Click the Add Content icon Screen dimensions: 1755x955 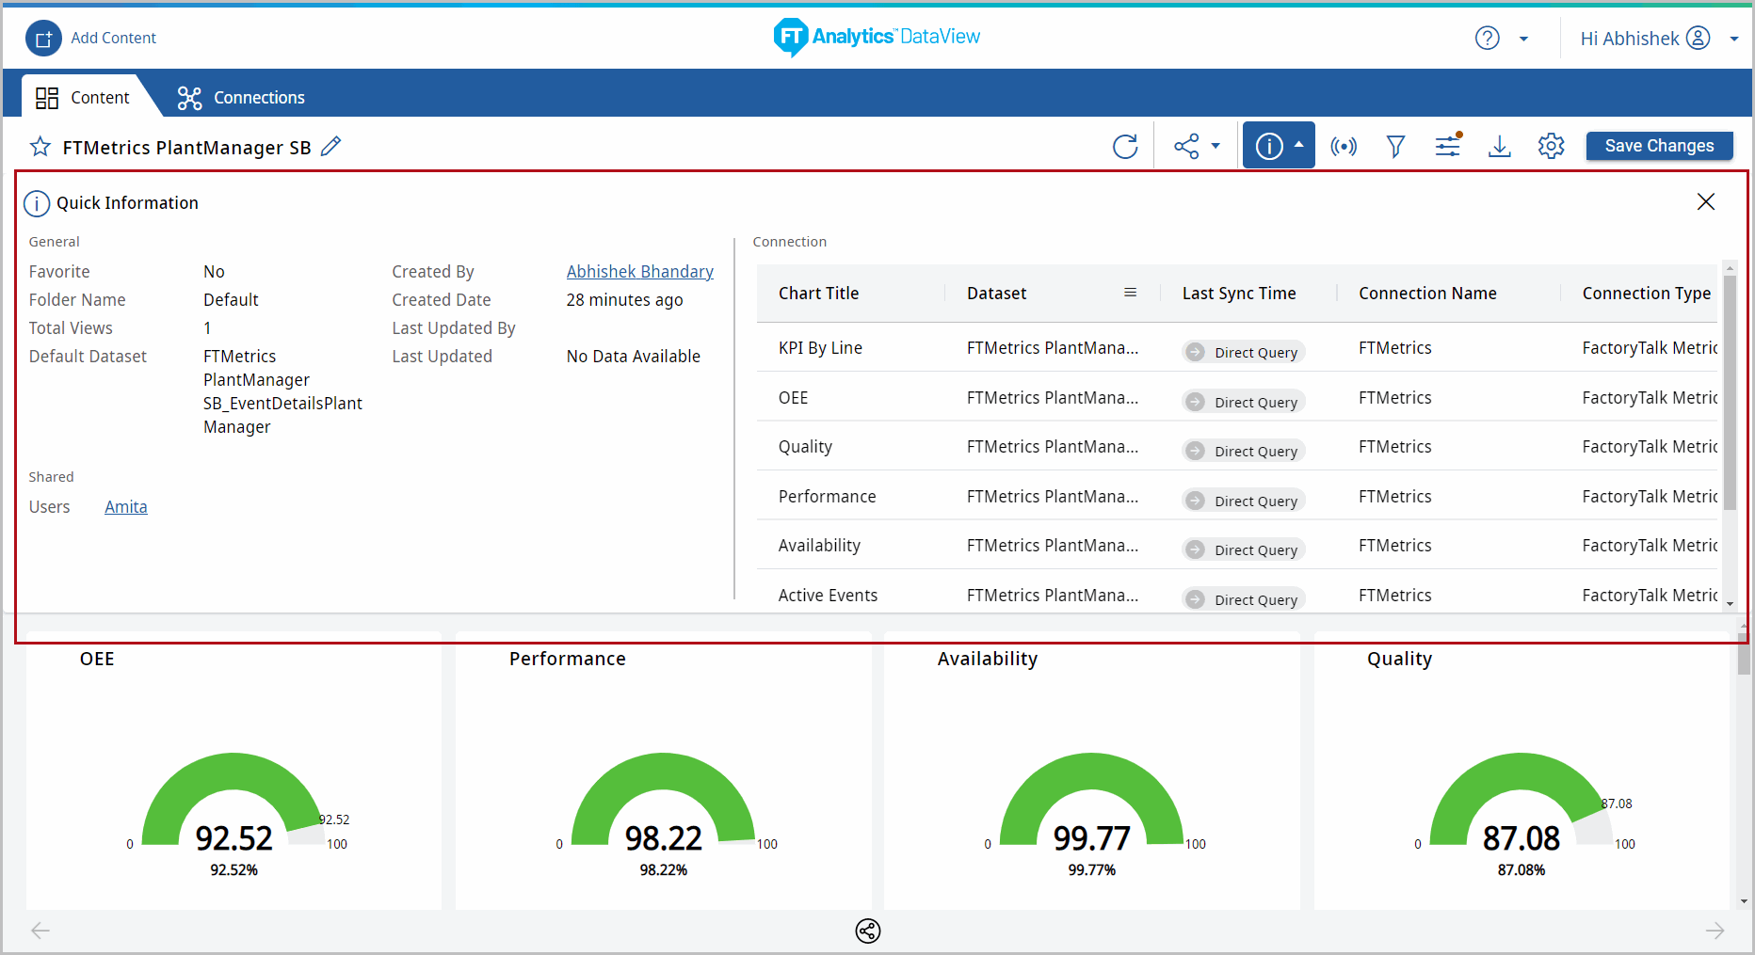point(43,39)
